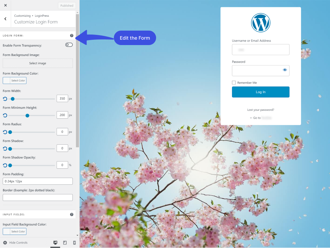
Task: Switch to tablet preview mode
Action: (x=65, y=242)
